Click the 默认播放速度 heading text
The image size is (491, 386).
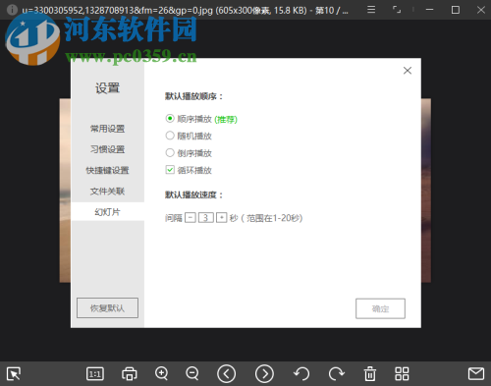click(193, 195)
